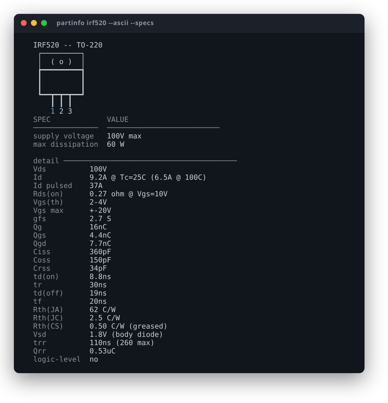
Task: Click the '360pF' value
Action: (100, 252)
